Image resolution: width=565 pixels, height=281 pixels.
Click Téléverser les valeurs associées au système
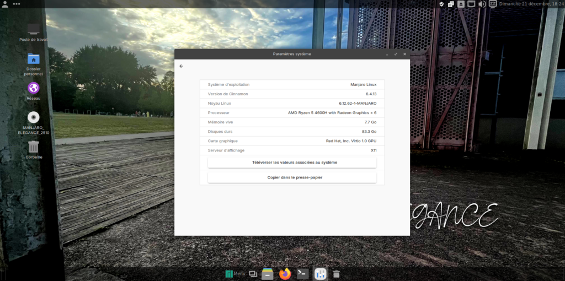pos(292,163)
